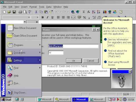Toggle Underline formatting
This screenshot has height=102, width=136.
[x=52, y=17]
